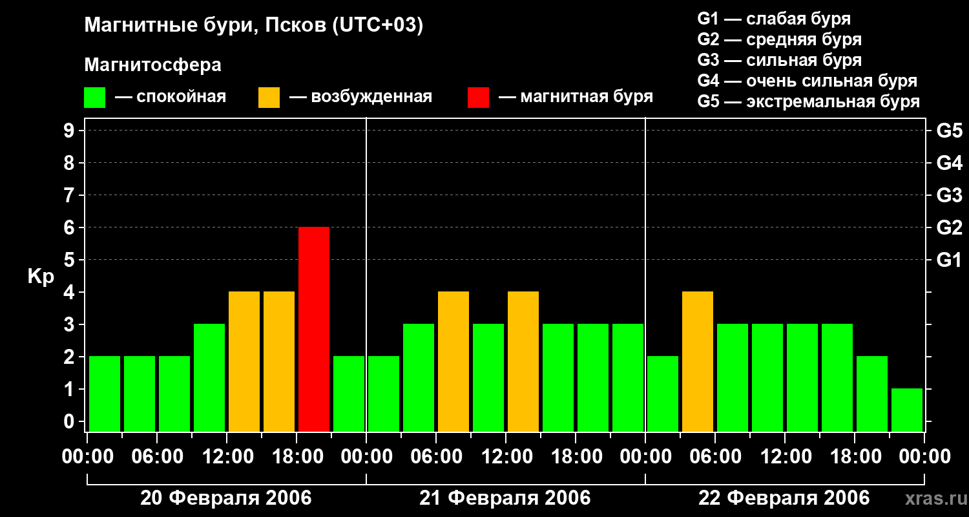The width and height of the screenshot is (969, 517).
Task: Click the date label "20 Февраля 2006"
Action: [226, 498]
